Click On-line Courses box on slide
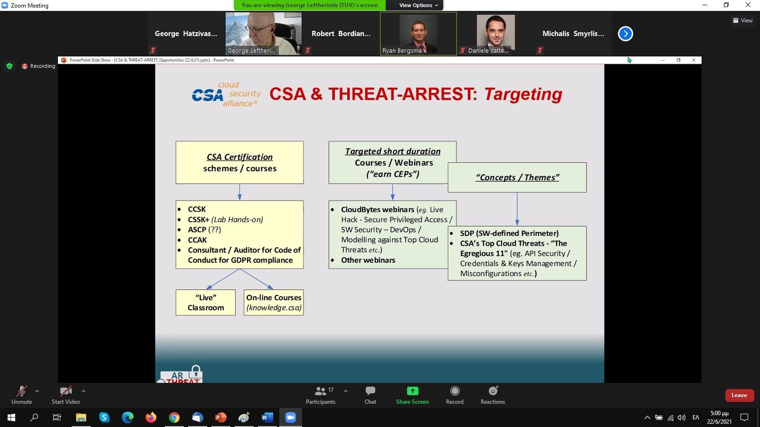Viewport: 760px width, 427px height. 274,303
